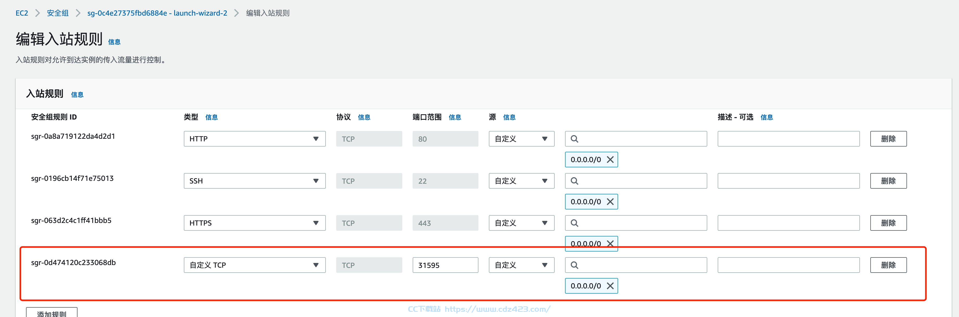Open the 自定义 TCP type dropdown
Screen dimensions: 959x317
pos(255,265)
